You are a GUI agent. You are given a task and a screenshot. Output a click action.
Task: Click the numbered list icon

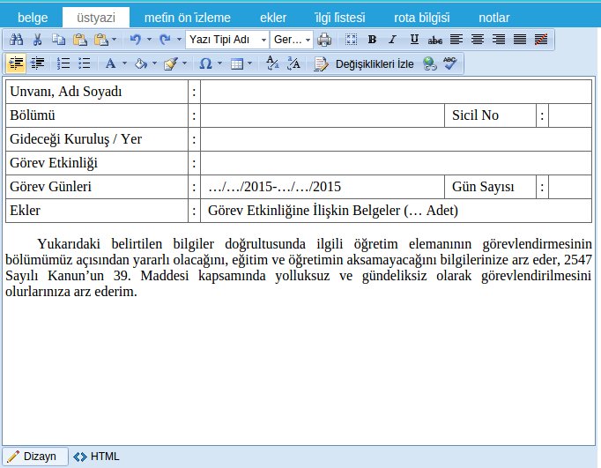tap(63, 63)
